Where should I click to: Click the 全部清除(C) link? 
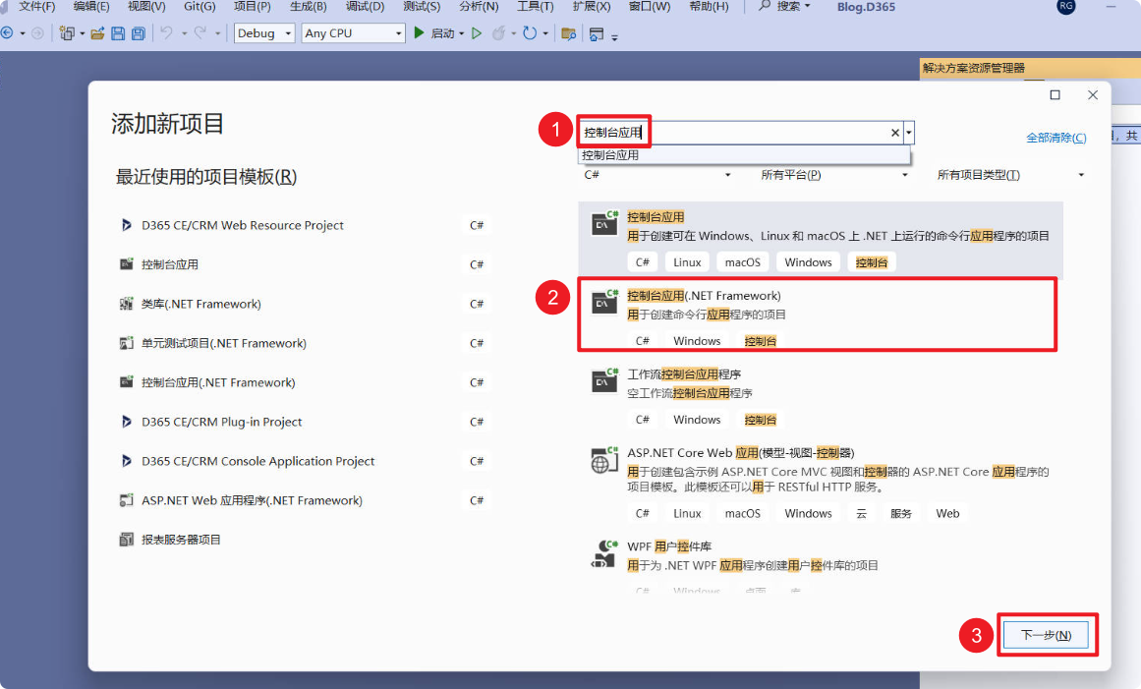point(1055,138)
